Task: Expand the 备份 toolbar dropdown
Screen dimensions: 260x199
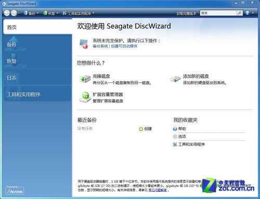Action: point(37,13)
